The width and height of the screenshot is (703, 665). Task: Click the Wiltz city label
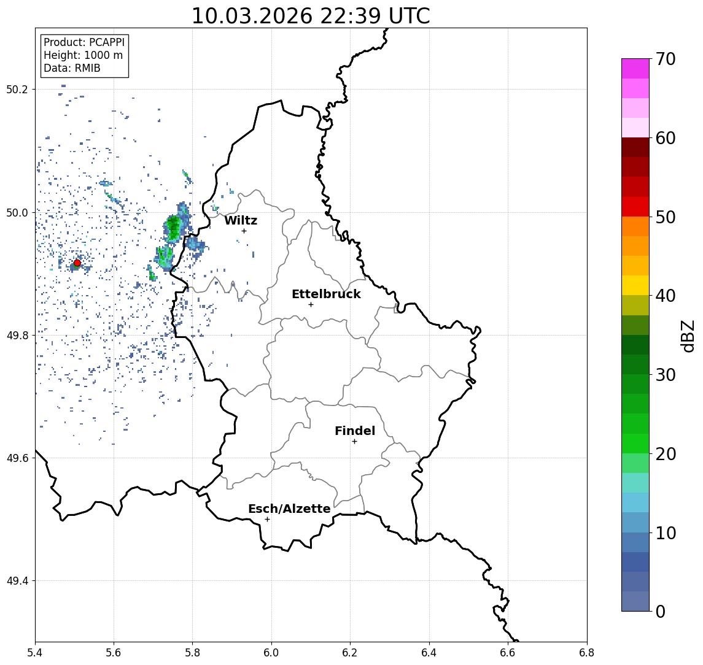[241, 220]
